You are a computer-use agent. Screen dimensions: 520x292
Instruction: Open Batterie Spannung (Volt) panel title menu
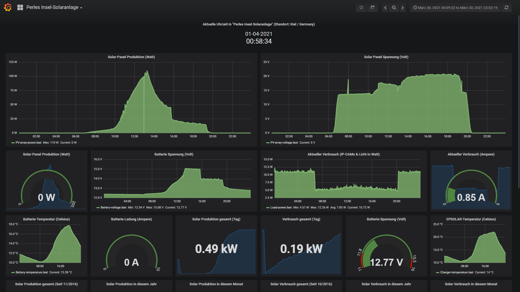[174, 154]
